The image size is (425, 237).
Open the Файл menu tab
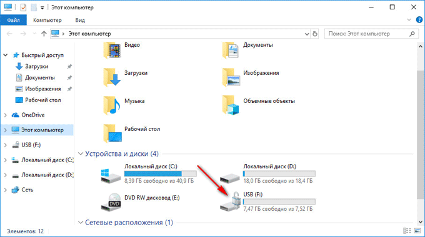[x=13, y=20]
